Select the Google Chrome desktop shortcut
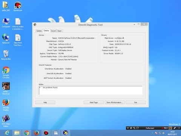 (6, 73)
